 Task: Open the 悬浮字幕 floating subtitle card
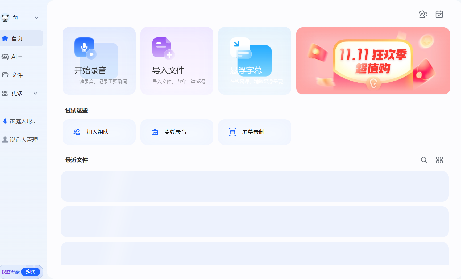pyautogui.click(x=254, y=61)
